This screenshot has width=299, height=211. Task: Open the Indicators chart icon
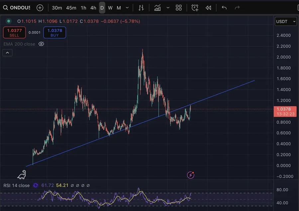click(x=157, y=8)
